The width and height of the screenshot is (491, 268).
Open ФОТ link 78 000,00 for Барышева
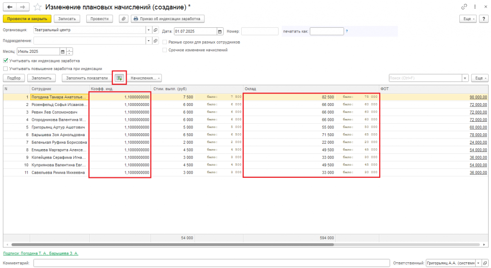pos(478,135)
